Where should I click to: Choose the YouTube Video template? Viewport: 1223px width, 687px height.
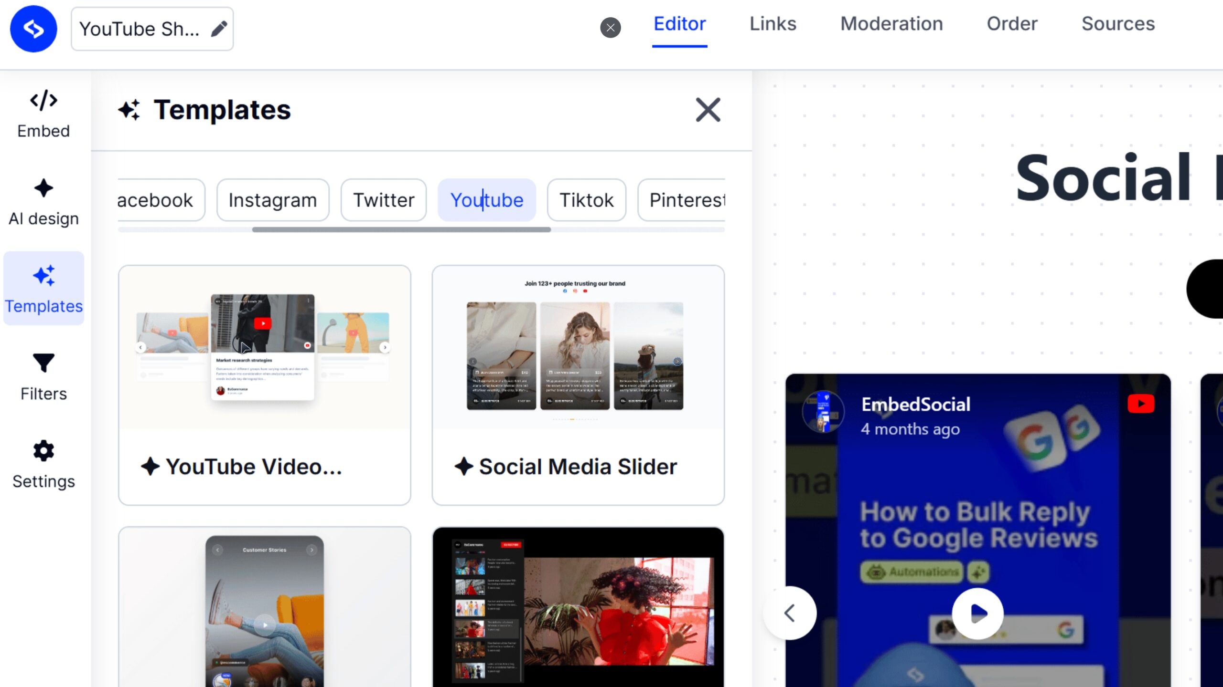pyautogui.click(x=265, y=382)
